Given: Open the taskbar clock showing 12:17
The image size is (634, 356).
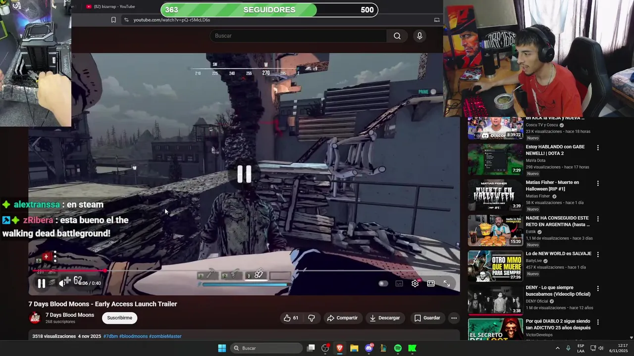Looking at the screenshot, I should coord(619,348).
